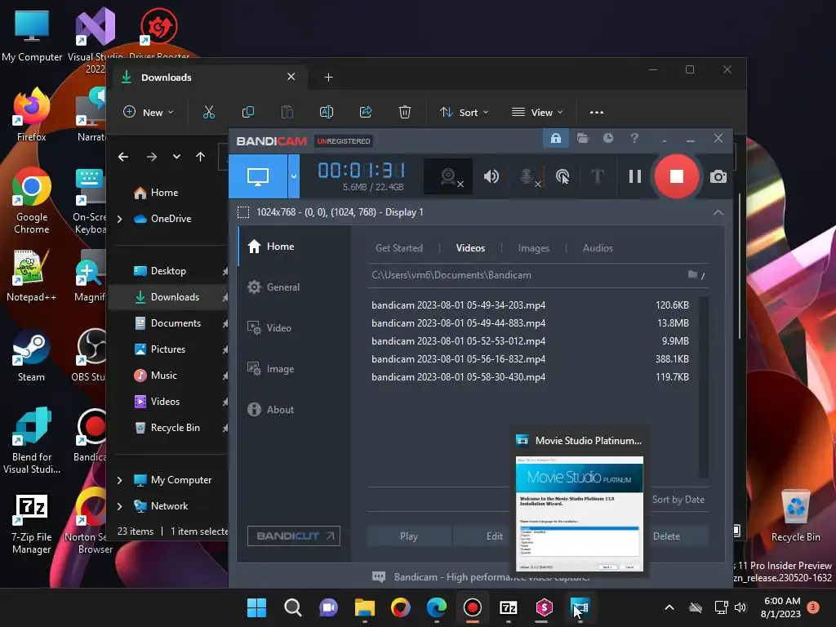Open Bandicam output folder icon
This screenshot has width=836, height=627.
(x=582, y=139)
